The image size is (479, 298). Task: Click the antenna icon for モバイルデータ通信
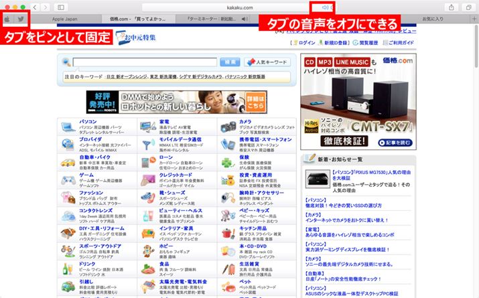[148, 145]
